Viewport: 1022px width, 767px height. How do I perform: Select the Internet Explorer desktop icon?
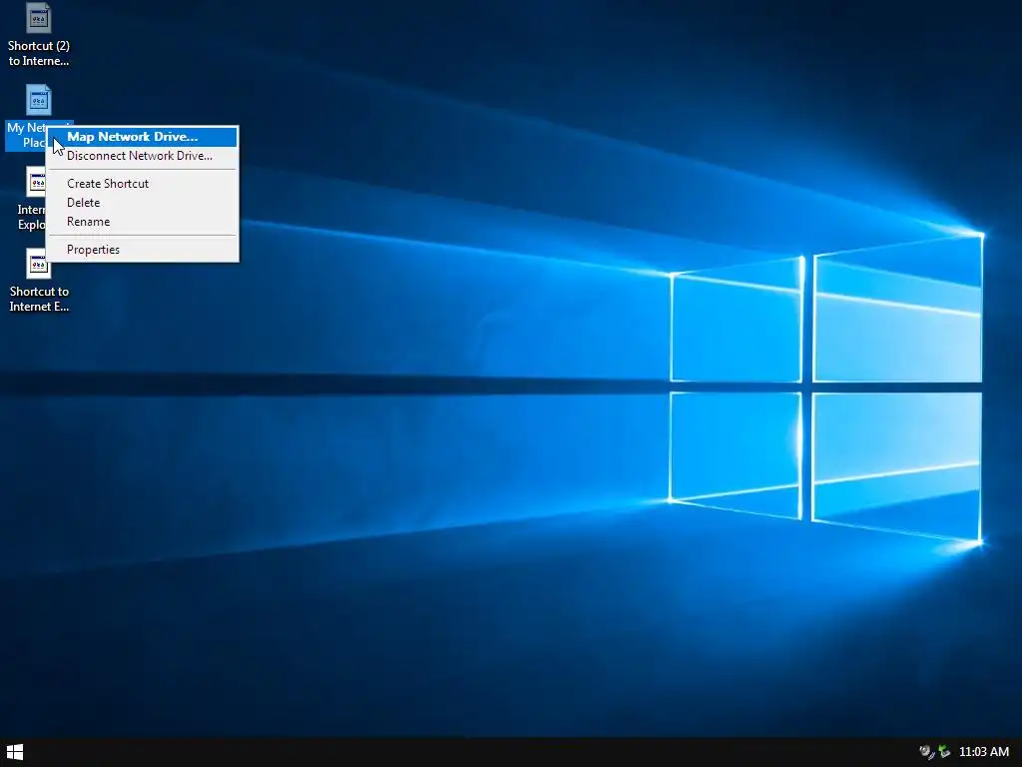35,183
